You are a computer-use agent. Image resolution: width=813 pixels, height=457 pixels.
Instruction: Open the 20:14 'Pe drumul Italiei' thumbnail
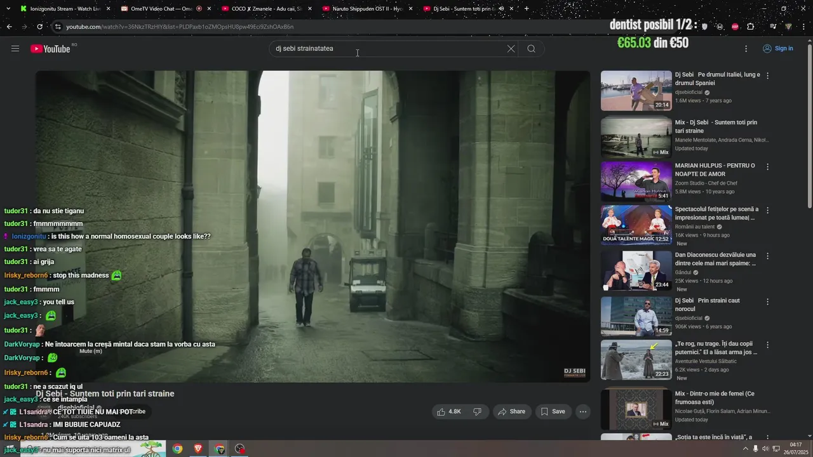[x=636, y=91]
